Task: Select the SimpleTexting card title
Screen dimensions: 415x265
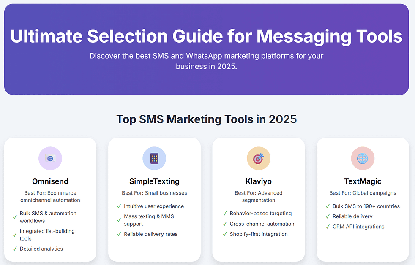Action: [154, 181]
